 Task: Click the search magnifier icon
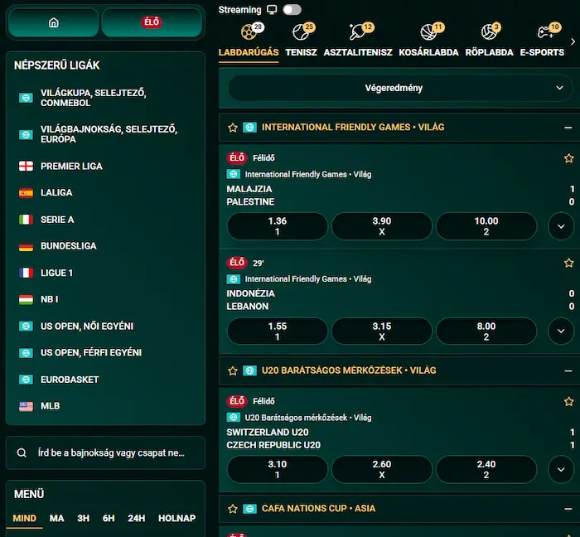point(22,452)
